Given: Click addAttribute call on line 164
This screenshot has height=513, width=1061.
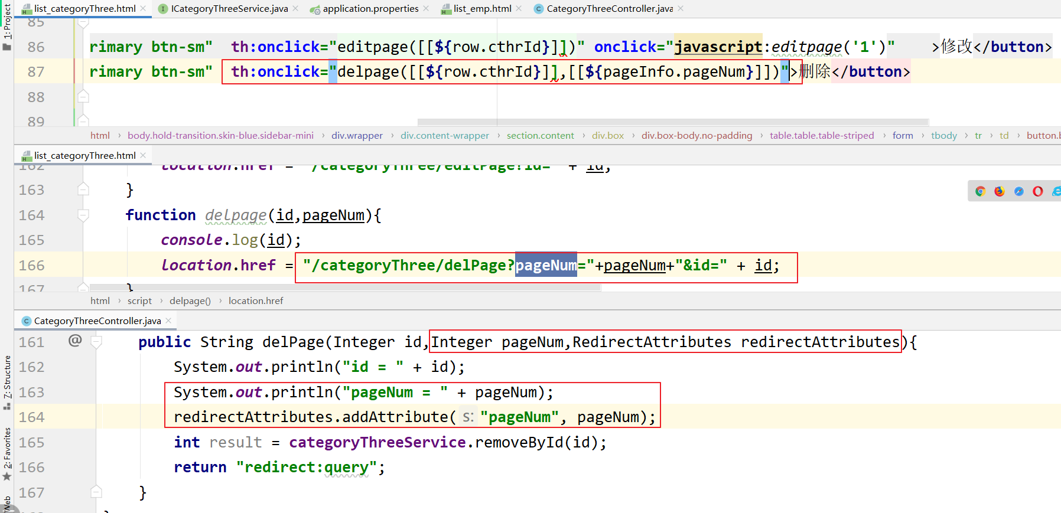Looking at the screenshot, I should coord(395,417).
